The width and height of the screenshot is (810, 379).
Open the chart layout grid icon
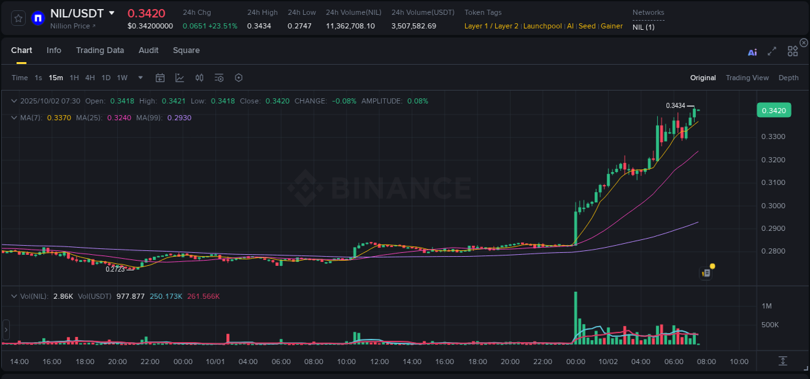[x=793, y=51]
